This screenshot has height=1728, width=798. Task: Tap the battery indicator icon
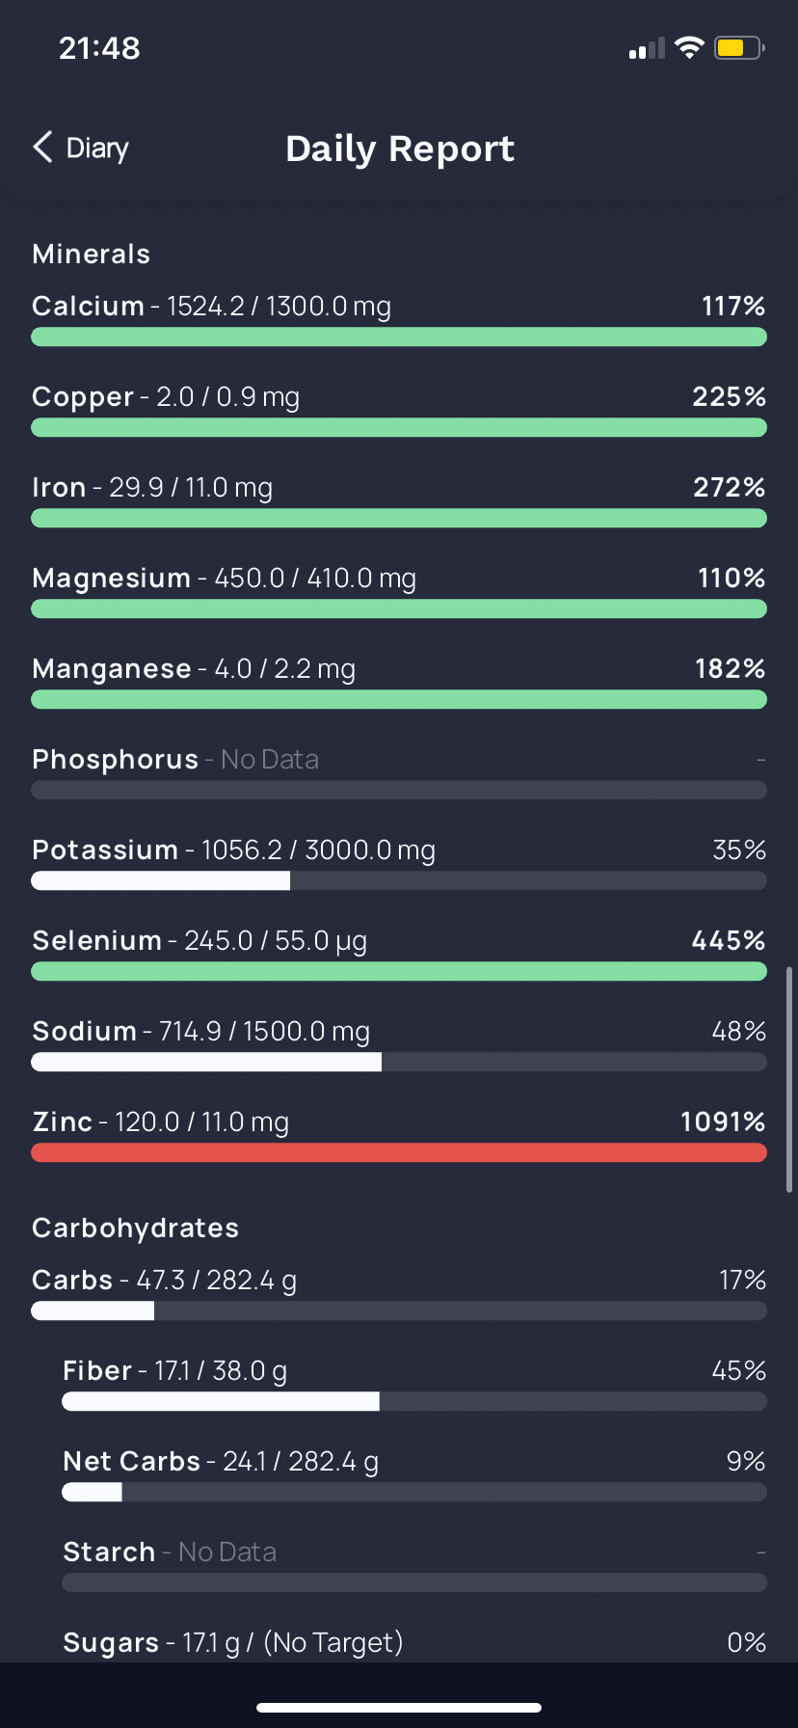coord(739,47)
